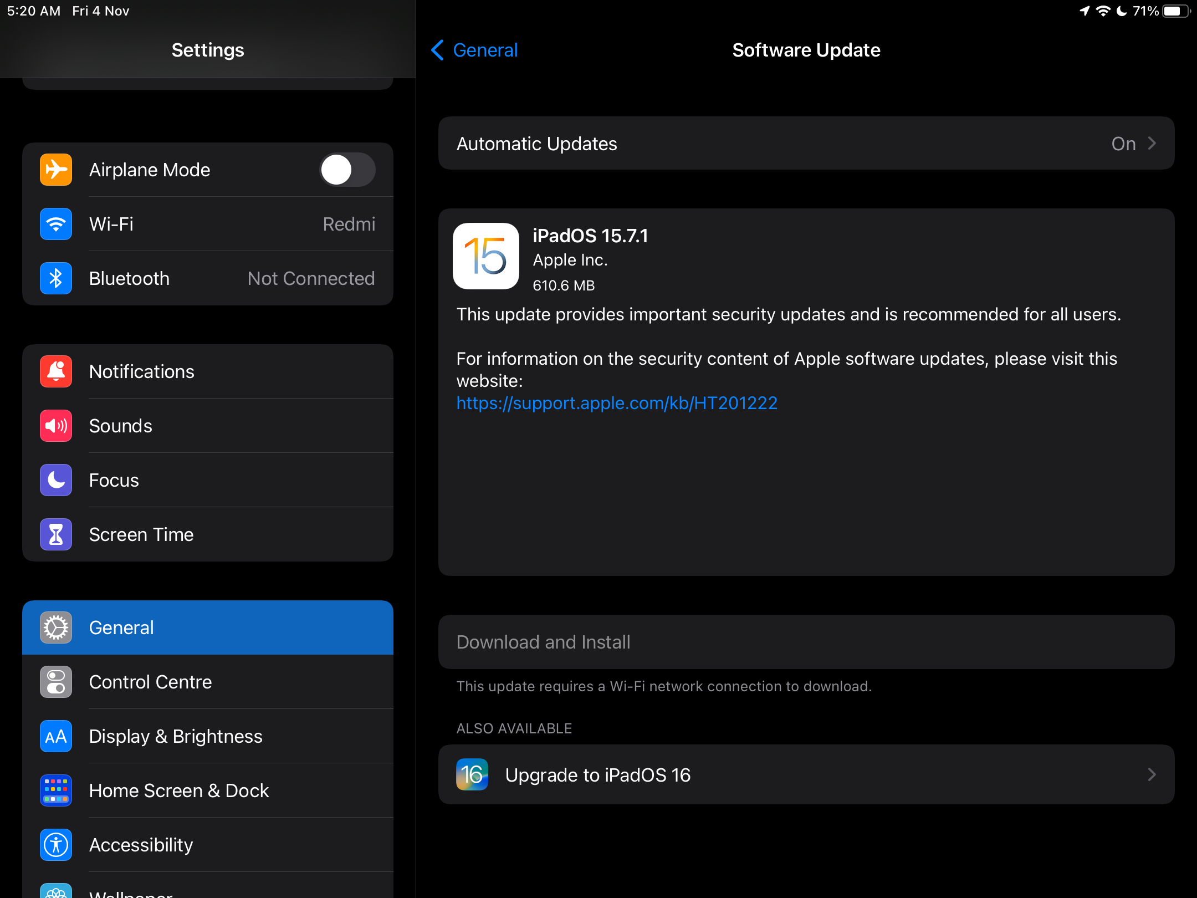Select the red Notifications bell icon

pyautogui.click(x=56, y=371)
